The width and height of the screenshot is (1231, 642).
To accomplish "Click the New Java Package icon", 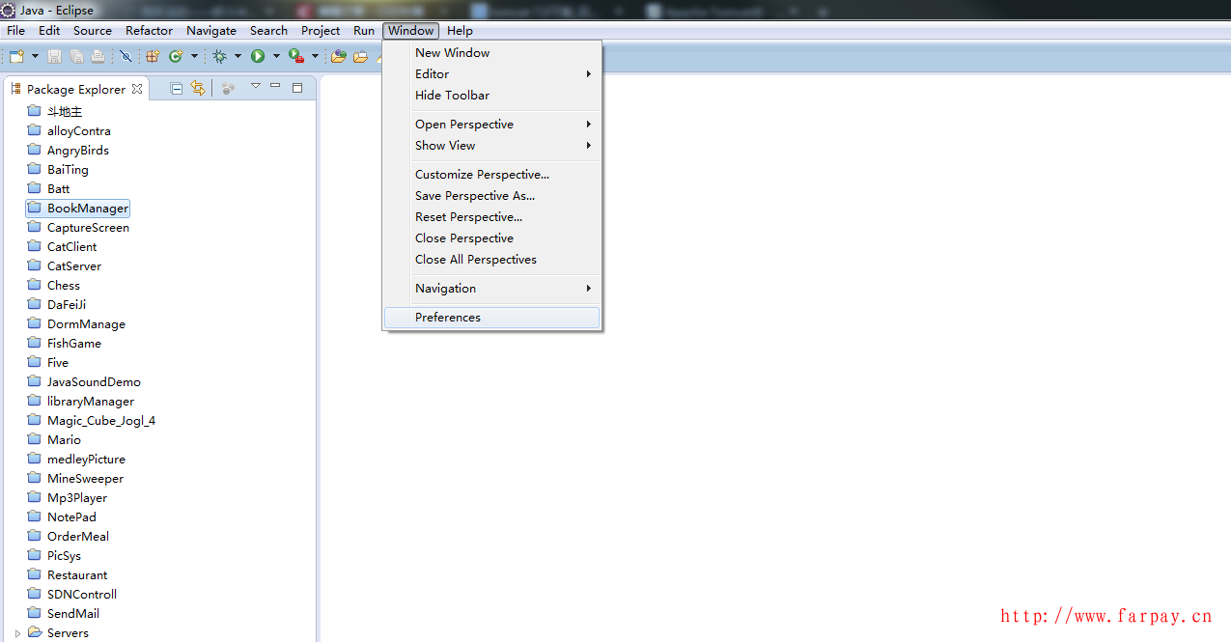I will click(x=153, y=57).
